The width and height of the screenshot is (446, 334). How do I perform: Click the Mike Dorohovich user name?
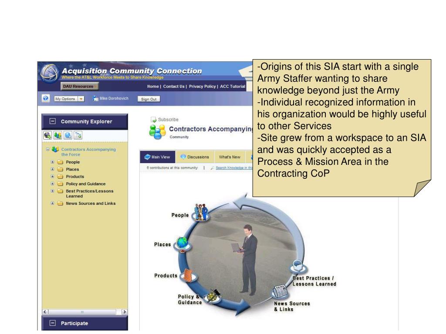click(x=114, y=98)
